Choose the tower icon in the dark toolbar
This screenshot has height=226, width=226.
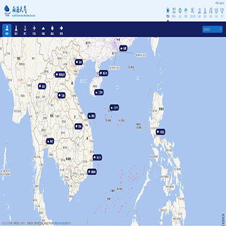[16, 30]
